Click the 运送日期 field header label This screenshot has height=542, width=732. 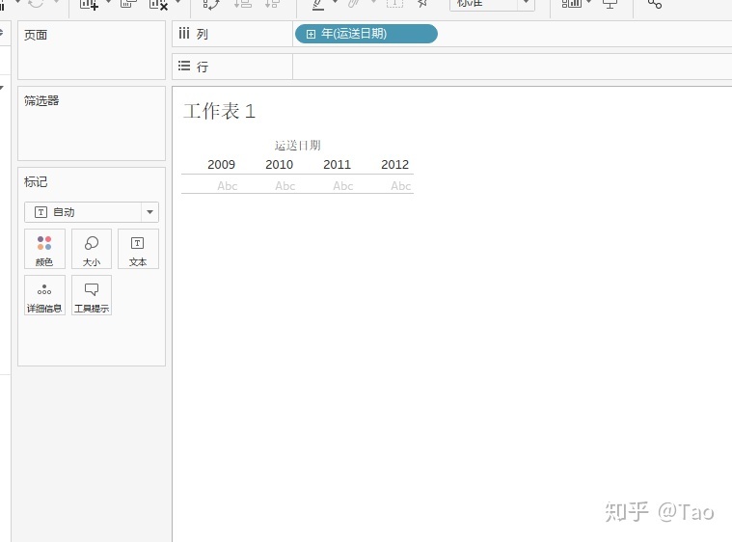pyautogui.click(x=297, y=146)
